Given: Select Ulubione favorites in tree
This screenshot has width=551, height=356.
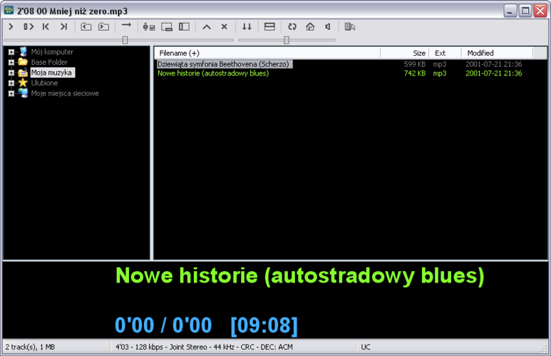Looking at the screenshot, I should pos(45,83).
